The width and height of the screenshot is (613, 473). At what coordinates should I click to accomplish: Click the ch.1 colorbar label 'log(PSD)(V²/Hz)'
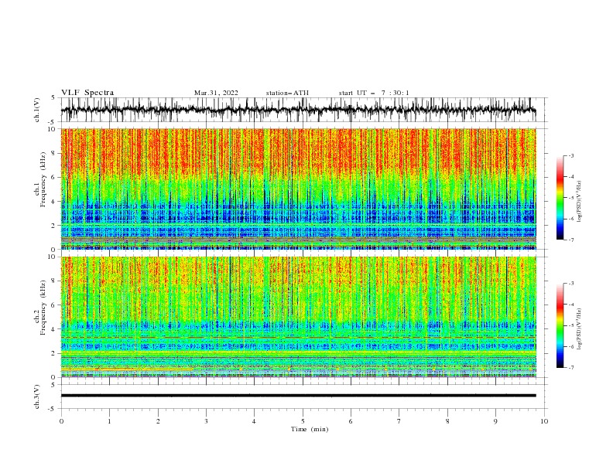pyautogui.click(x=579, y=202)
